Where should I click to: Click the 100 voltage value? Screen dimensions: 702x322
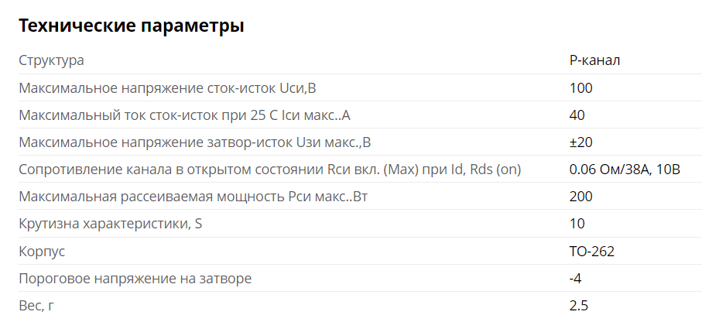tap(580, 88)
